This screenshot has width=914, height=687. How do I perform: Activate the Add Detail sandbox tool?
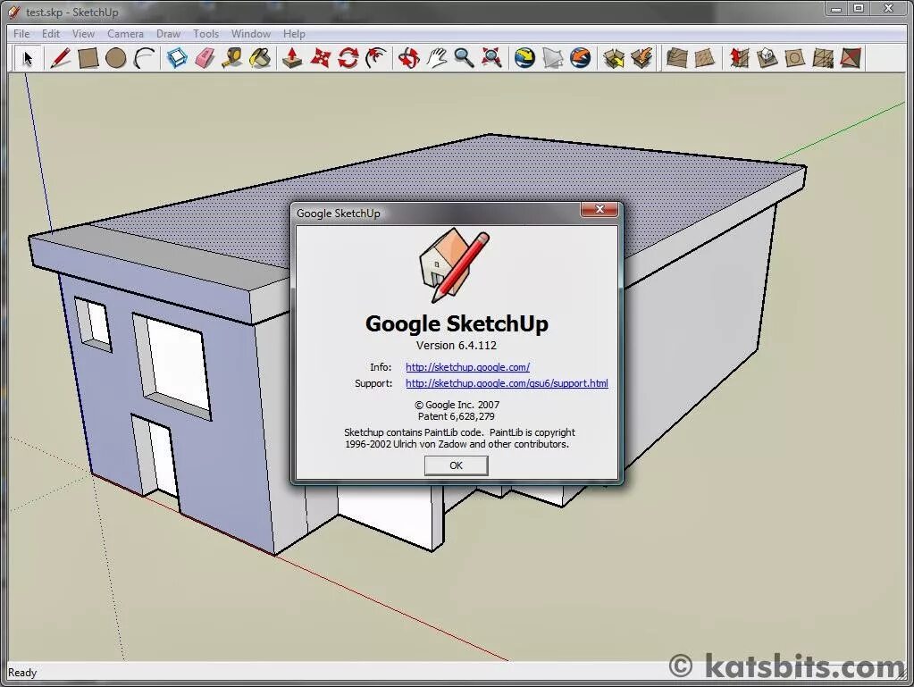pos(823,58)
